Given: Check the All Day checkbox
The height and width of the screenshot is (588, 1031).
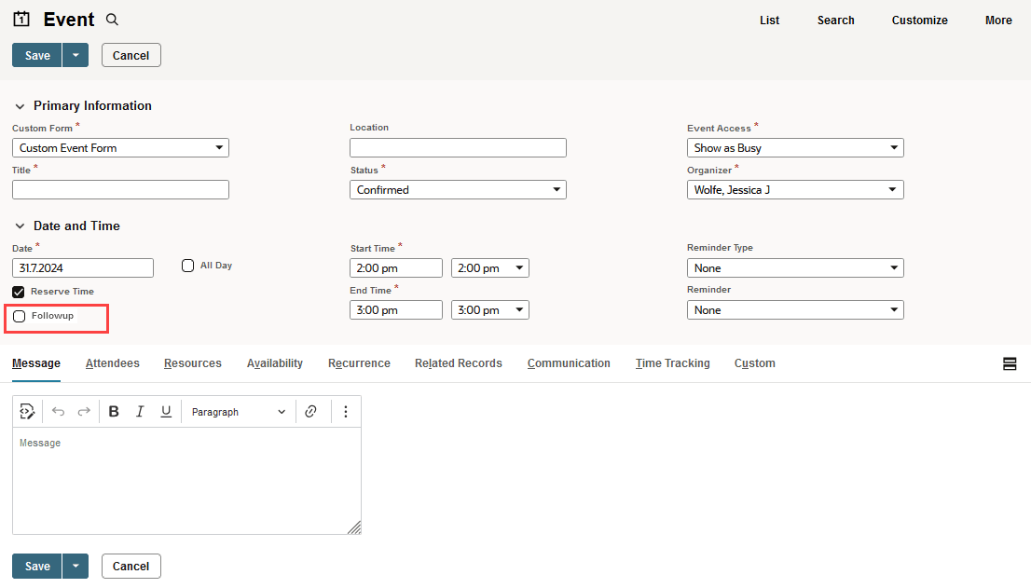Looking at the screenshot, I should 187,266.
